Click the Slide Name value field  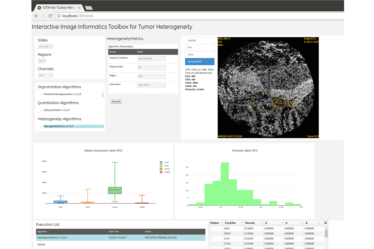tap(151, 85)
